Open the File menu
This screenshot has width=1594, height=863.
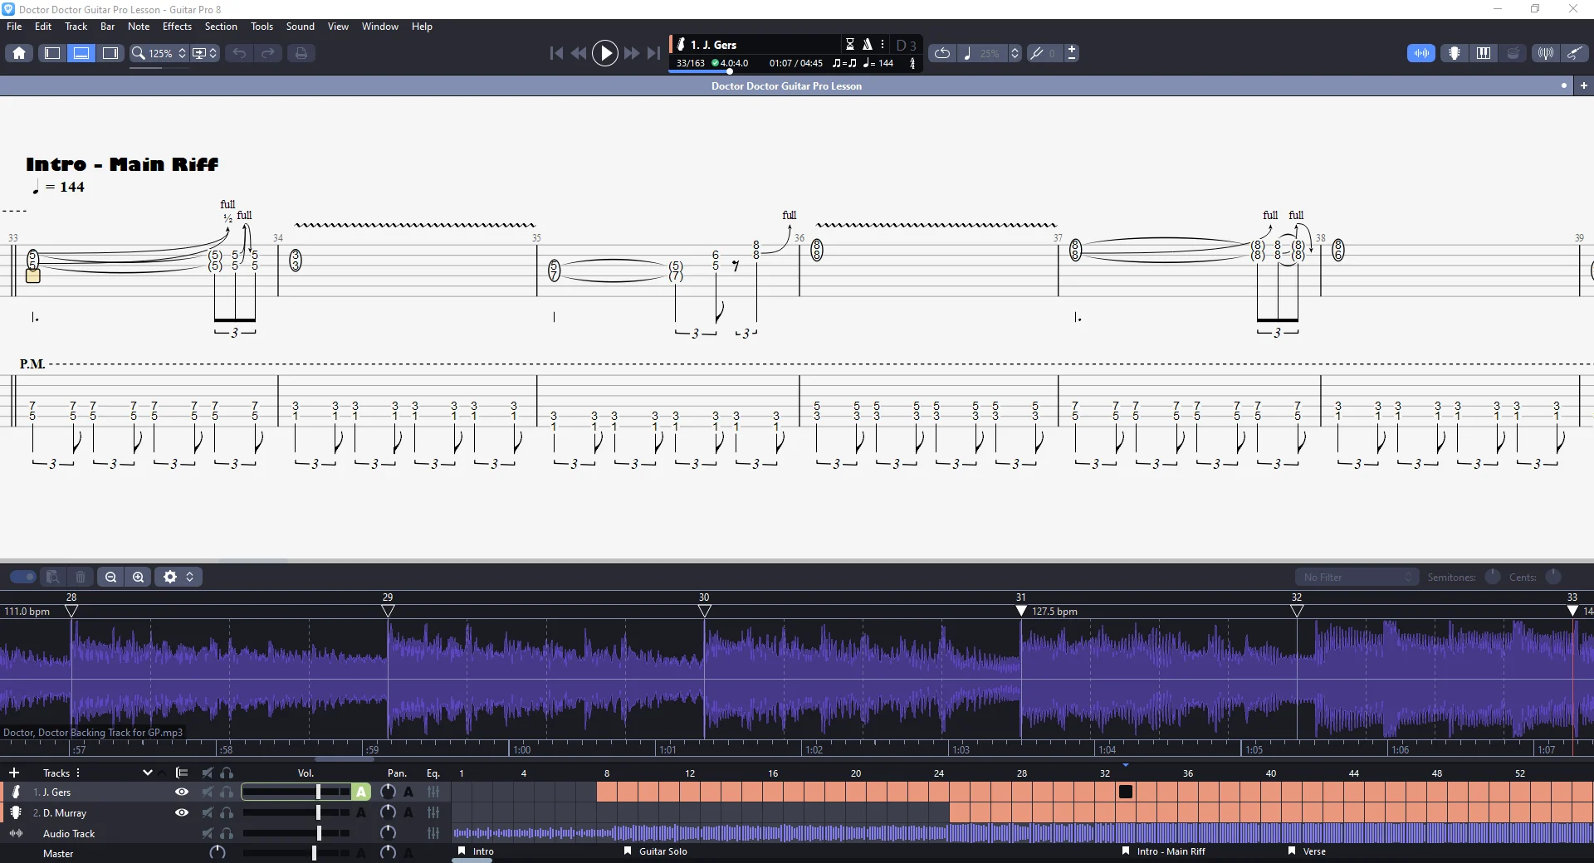pos(14,27)
